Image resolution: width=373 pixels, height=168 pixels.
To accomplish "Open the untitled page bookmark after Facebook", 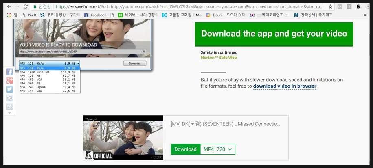I will point(112,15).
